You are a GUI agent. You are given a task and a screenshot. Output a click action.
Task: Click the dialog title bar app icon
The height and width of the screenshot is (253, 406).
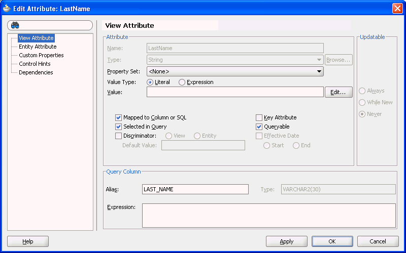tap(7, 9)
